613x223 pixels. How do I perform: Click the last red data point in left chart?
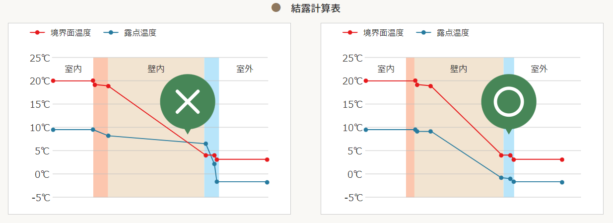point(267,159)
